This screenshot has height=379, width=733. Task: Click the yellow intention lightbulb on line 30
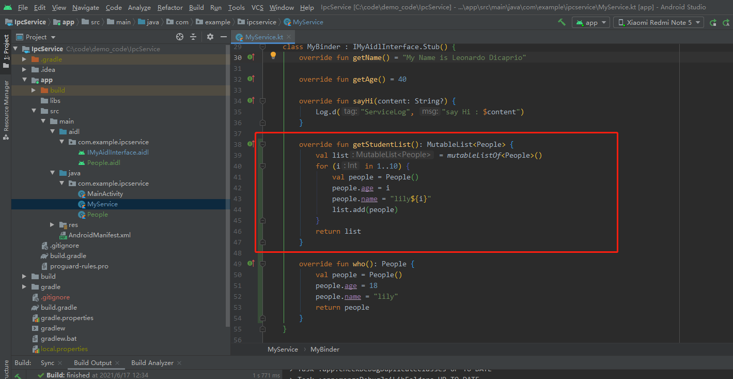click(x=273, y=56)
